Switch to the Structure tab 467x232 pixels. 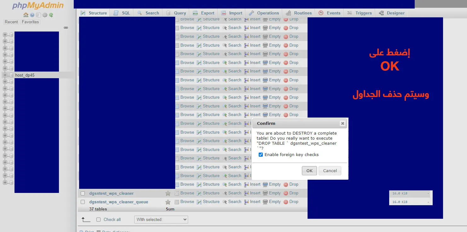(x=94, y=13)
